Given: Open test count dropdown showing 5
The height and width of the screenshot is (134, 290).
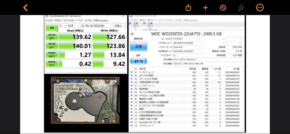Looking at the screenshot, I should click(62, 26).
